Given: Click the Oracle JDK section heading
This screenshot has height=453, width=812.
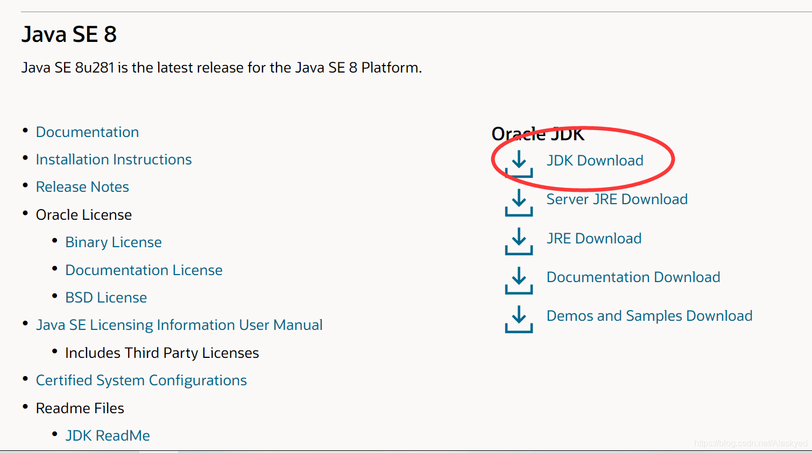Looking at the screenshot, I should coord(538,134).
